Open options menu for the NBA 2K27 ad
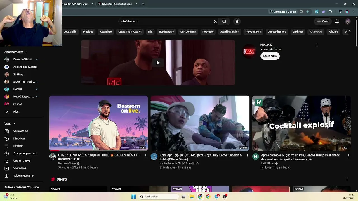 tap(317, 45)
